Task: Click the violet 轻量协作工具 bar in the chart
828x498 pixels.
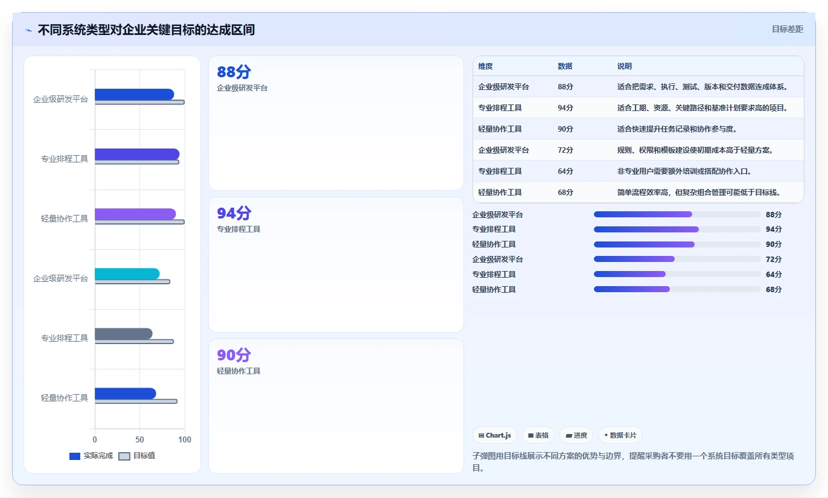Action: tap(135, 214)
